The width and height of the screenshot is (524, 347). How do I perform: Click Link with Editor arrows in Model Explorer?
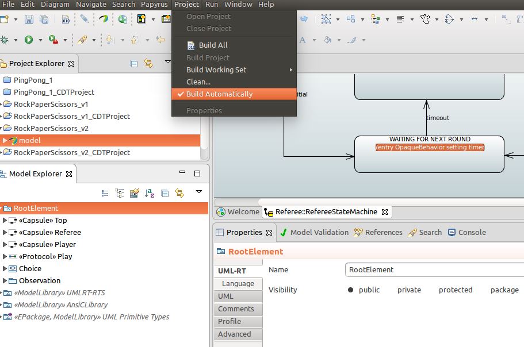pos(179,193)
